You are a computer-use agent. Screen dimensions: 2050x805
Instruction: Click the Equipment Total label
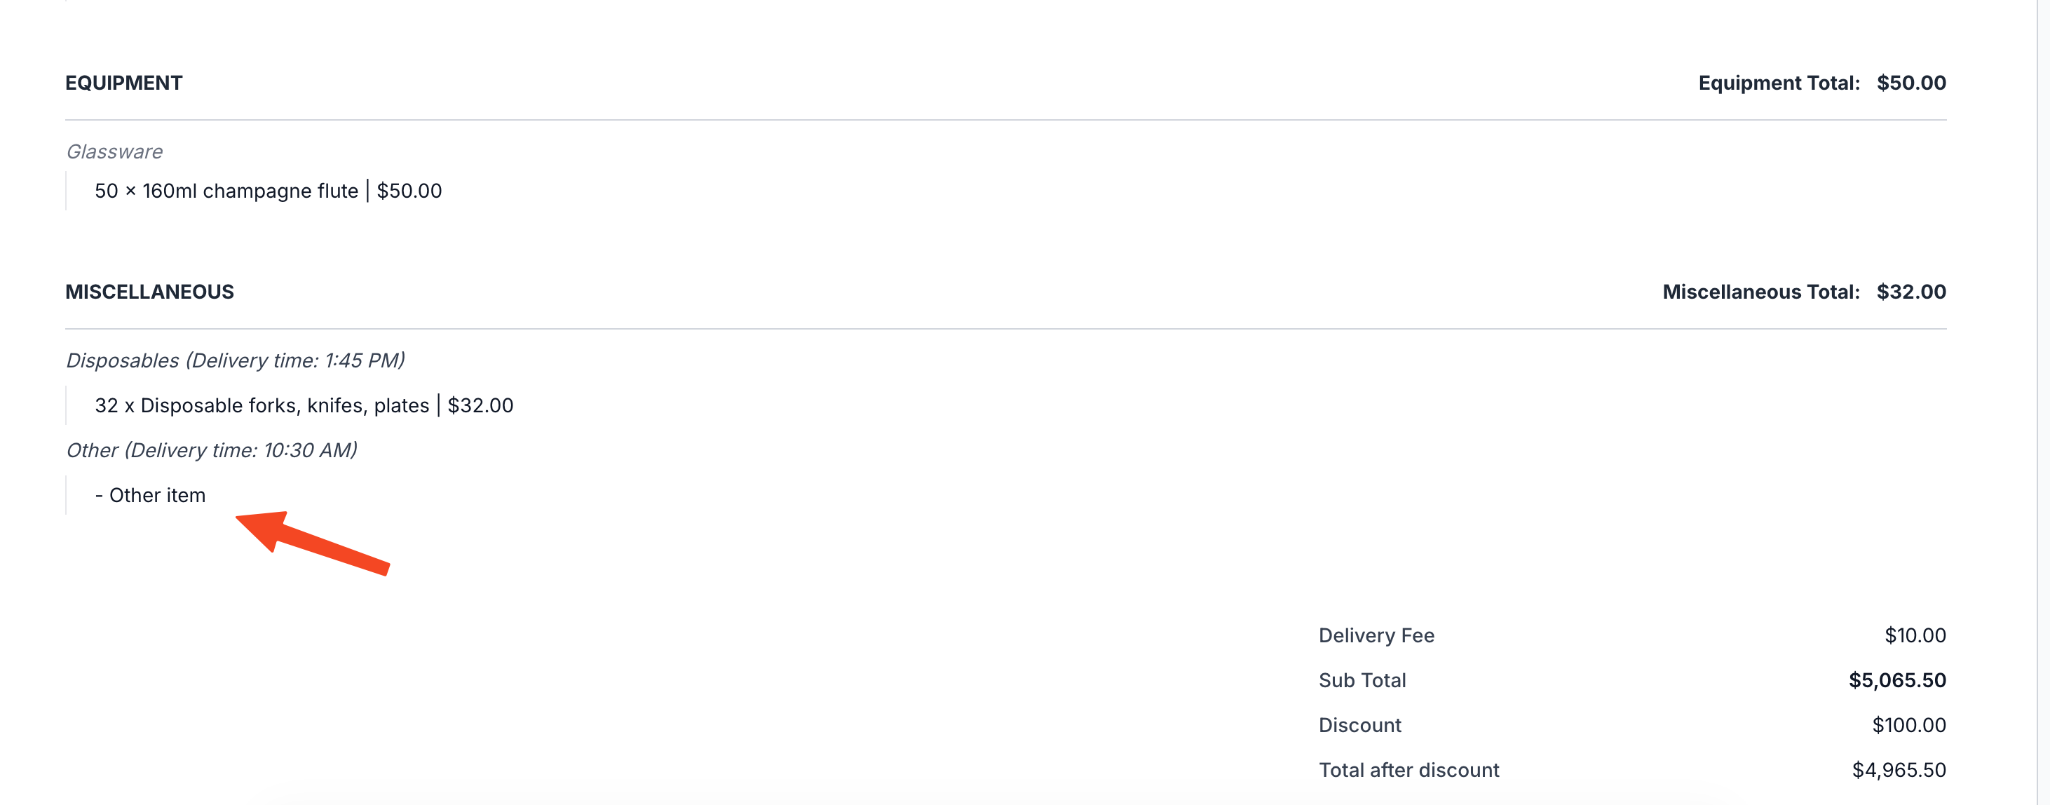coord(1779,83)
